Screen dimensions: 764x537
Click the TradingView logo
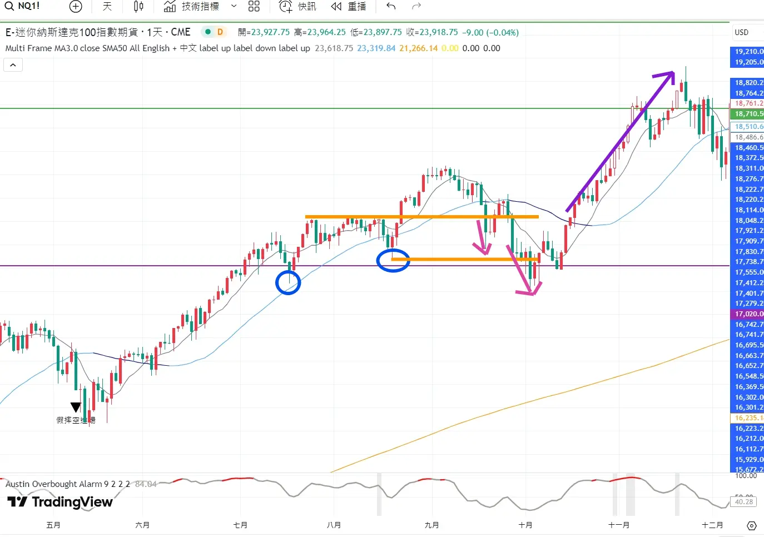tap(60, 502)
